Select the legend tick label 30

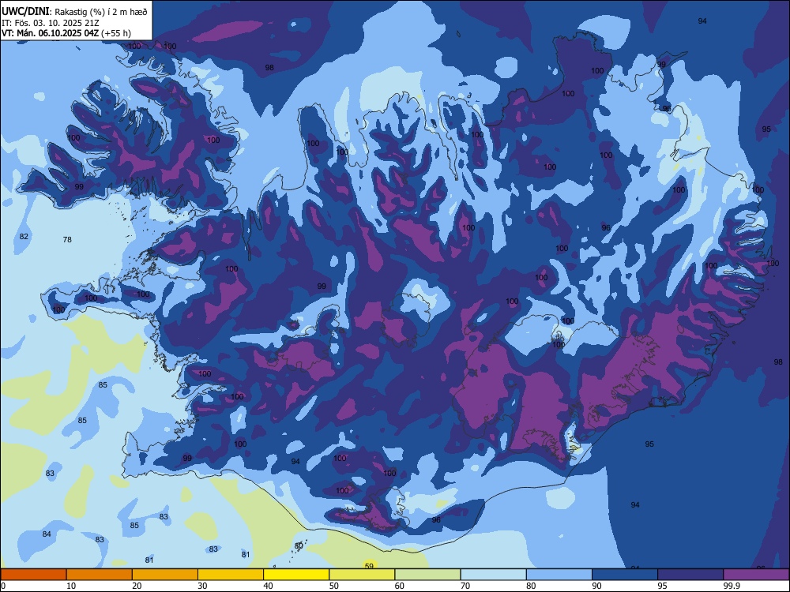click(202, 586)
